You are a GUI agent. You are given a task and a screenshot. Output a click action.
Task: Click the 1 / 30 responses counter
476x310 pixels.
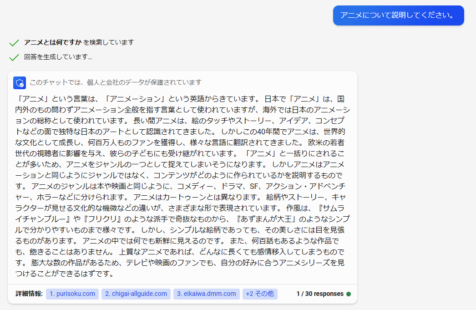click(x=320, y=294)
